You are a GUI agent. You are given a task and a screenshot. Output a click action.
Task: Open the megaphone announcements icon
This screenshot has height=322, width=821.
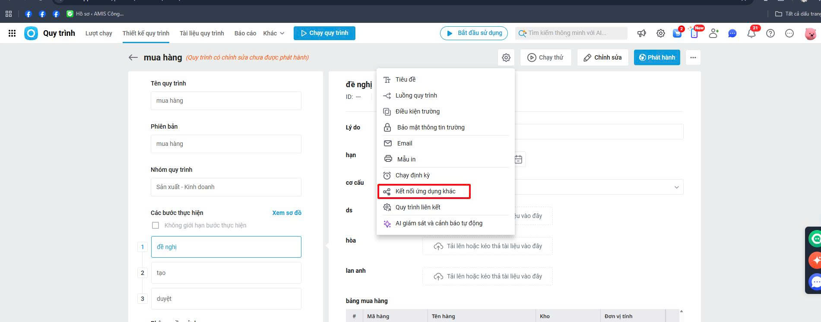pyautogui.click(x=642, y=33)
